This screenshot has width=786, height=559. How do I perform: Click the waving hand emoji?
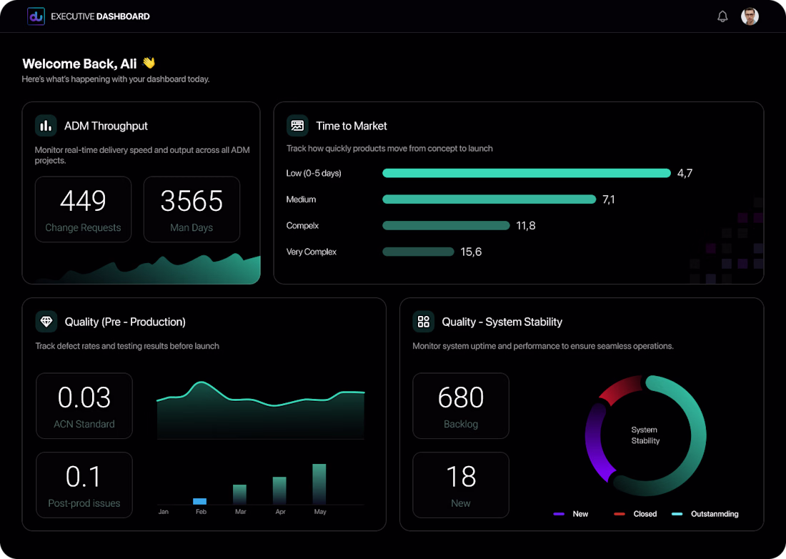pos(149,63)
